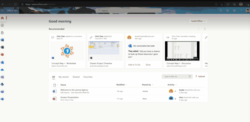Click Chris's avatar in Activity column

[x=171, y=98]
